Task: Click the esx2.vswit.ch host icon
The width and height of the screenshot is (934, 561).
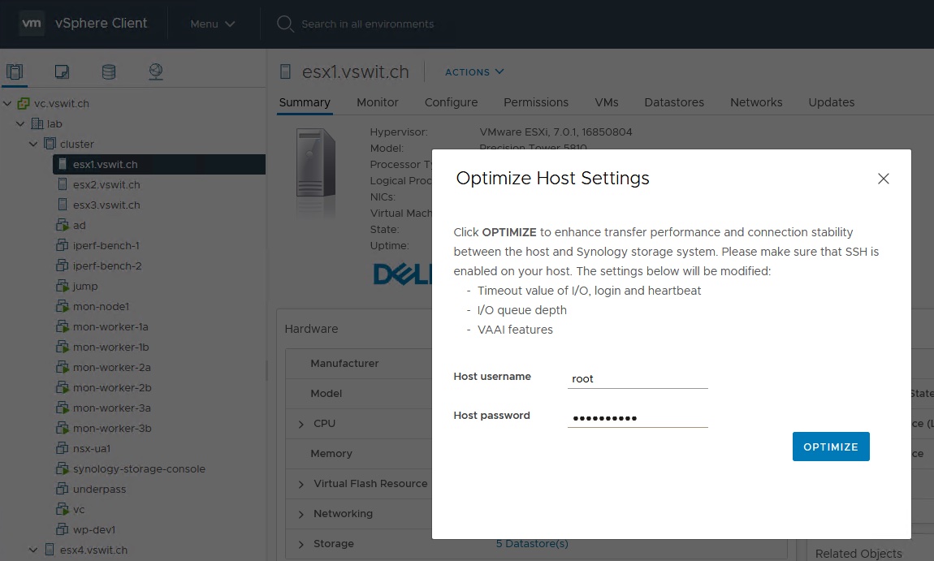Action: [63, 185]
